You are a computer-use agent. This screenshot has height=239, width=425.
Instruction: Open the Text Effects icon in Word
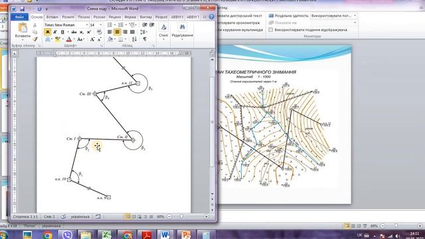point(48,40)
